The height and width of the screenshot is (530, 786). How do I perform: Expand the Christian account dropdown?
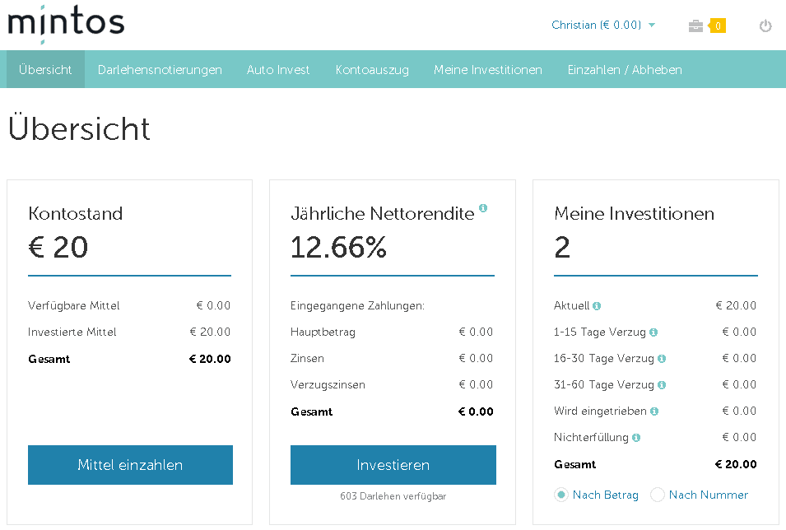click(x=603, y=25)
